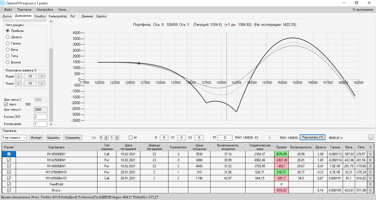376x200 pixels.
Task: Switch to the Улыбка tab
Action: pyautogui.click(x=40, y=16)
